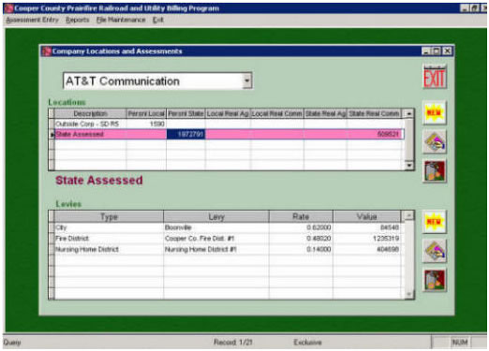
Task: Select the Fire District levy type cell
Action: [109, 239]
